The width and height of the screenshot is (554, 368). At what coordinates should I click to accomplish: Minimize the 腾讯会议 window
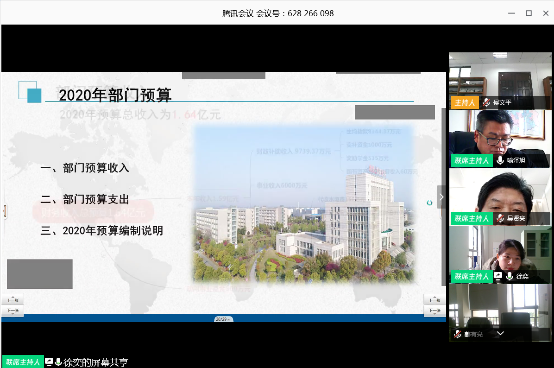511,13
